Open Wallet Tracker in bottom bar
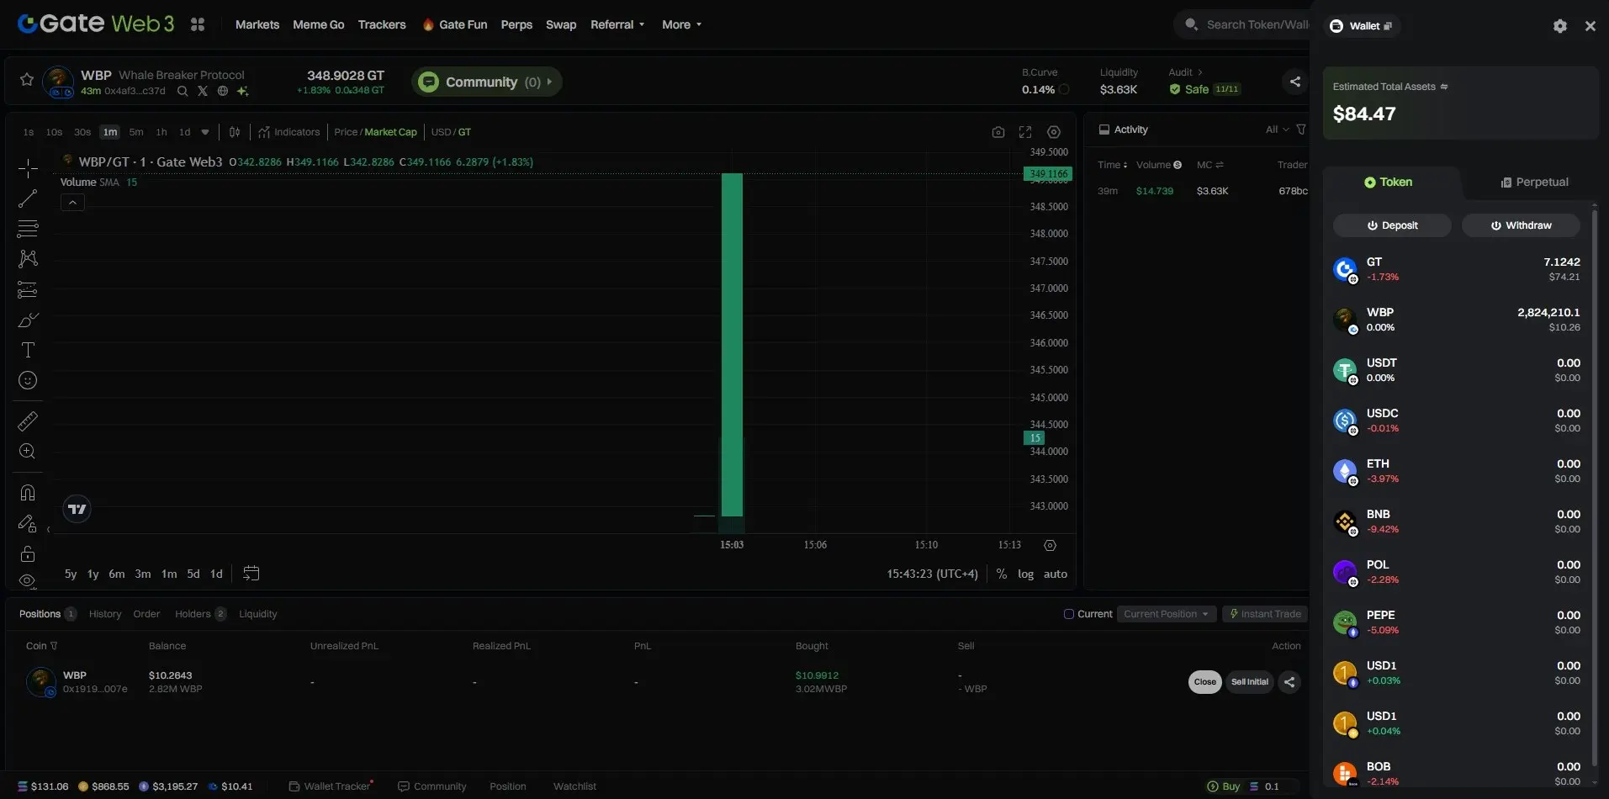The width and height of the screenshot is (1609, 799). [x=331, y=786]
